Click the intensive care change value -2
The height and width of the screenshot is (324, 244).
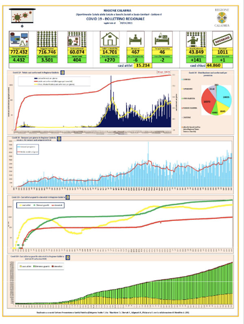tap(162, 60)
